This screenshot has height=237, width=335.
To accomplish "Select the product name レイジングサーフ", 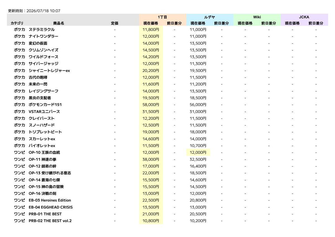I will point(44,91).
